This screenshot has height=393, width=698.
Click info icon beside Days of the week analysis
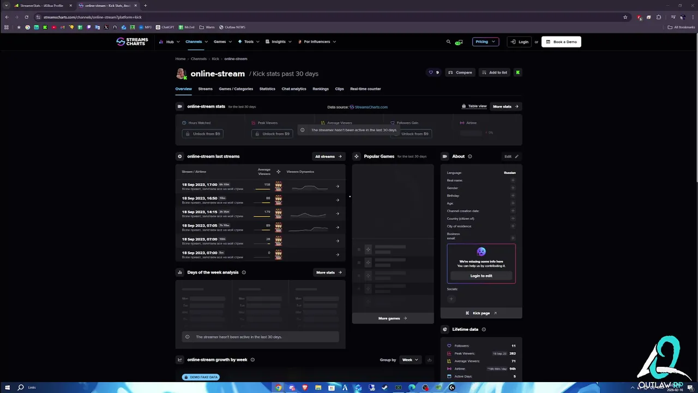[x=244, y=272]
